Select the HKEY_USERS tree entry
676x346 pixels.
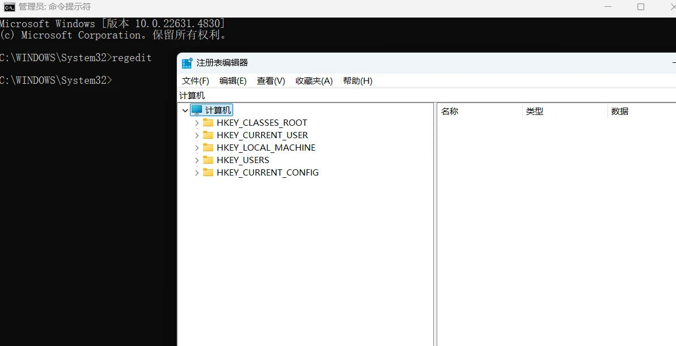tap(243, 160)
